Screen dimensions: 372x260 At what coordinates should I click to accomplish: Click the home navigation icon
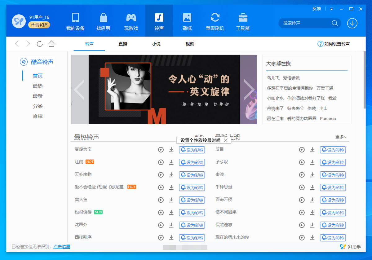click(x=51, y=44)
